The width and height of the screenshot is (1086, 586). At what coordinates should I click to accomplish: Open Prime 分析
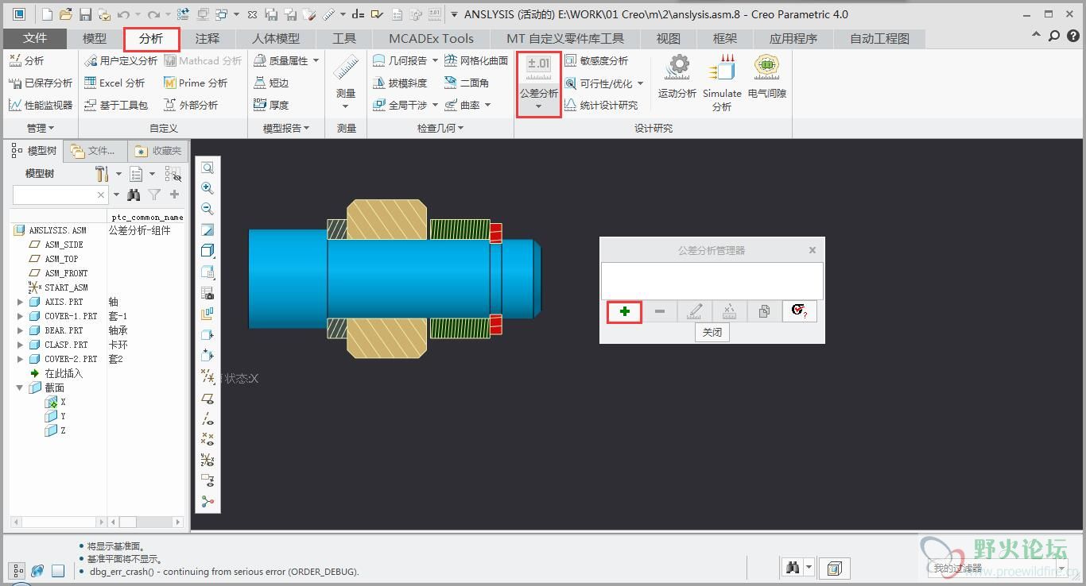196,83
